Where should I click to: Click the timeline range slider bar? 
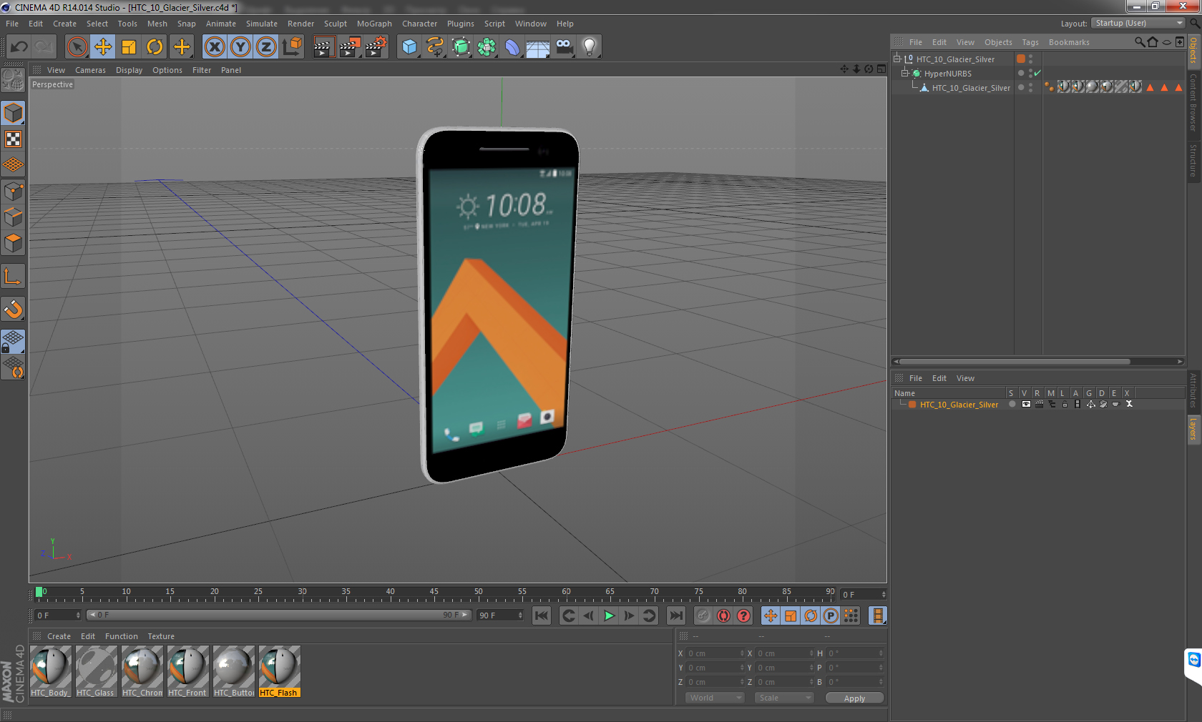(x=279, y=615)
